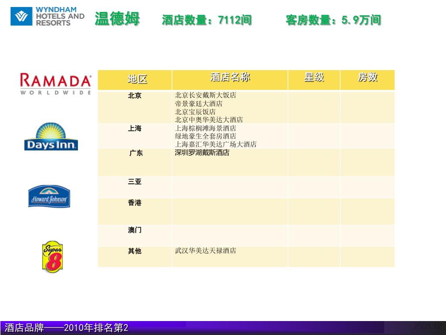Click 上海嘉汇华美达广场大酒店 hotel name
Screen dimensions: 446x335
pos(216,144)
